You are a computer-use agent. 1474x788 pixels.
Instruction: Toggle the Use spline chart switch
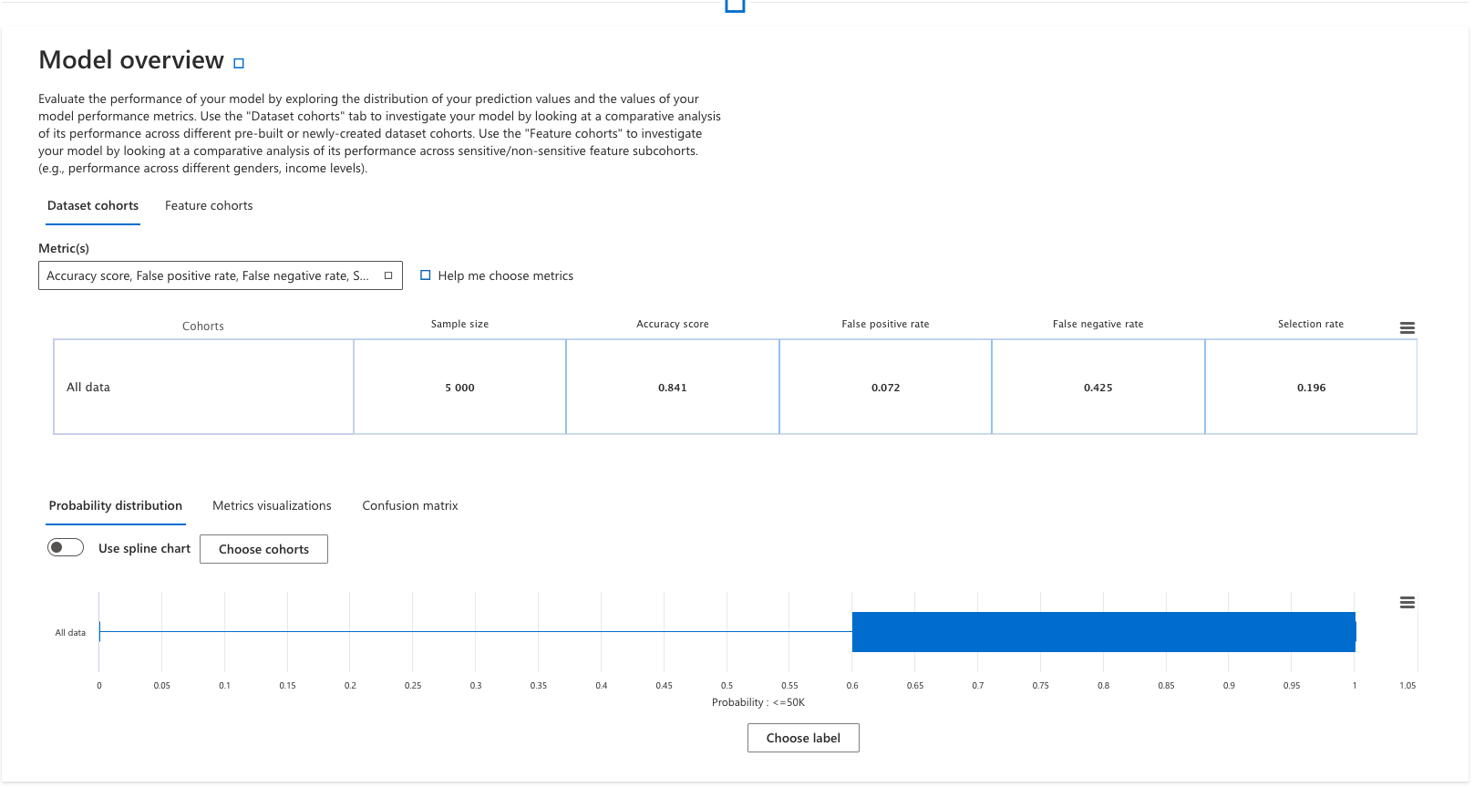click(66, 548)
